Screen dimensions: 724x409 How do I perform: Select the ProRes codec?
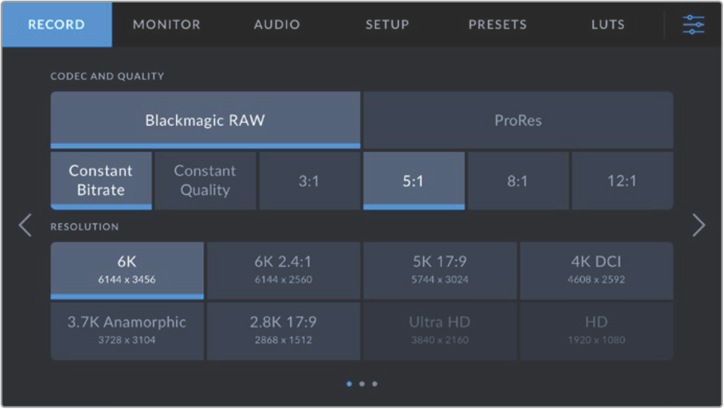pos(518,120)
